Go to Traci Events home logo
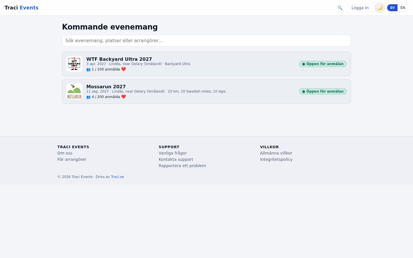The height and width of the screenshot is (258, 413). coord(22,8)
